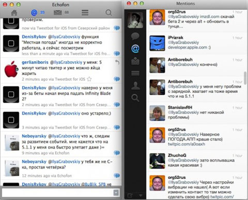Viewport: 248px width, 200px height.
Task: Open the search magnifier in Mentions sidebar
Action: click(135, 98)
